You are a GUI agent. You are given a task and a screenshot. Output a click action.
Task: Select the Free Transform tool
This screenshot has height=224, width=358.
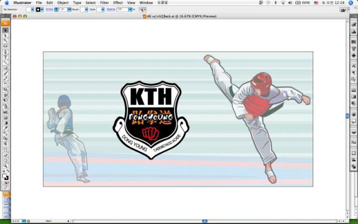pyautogui.click(x=6, y=101)
